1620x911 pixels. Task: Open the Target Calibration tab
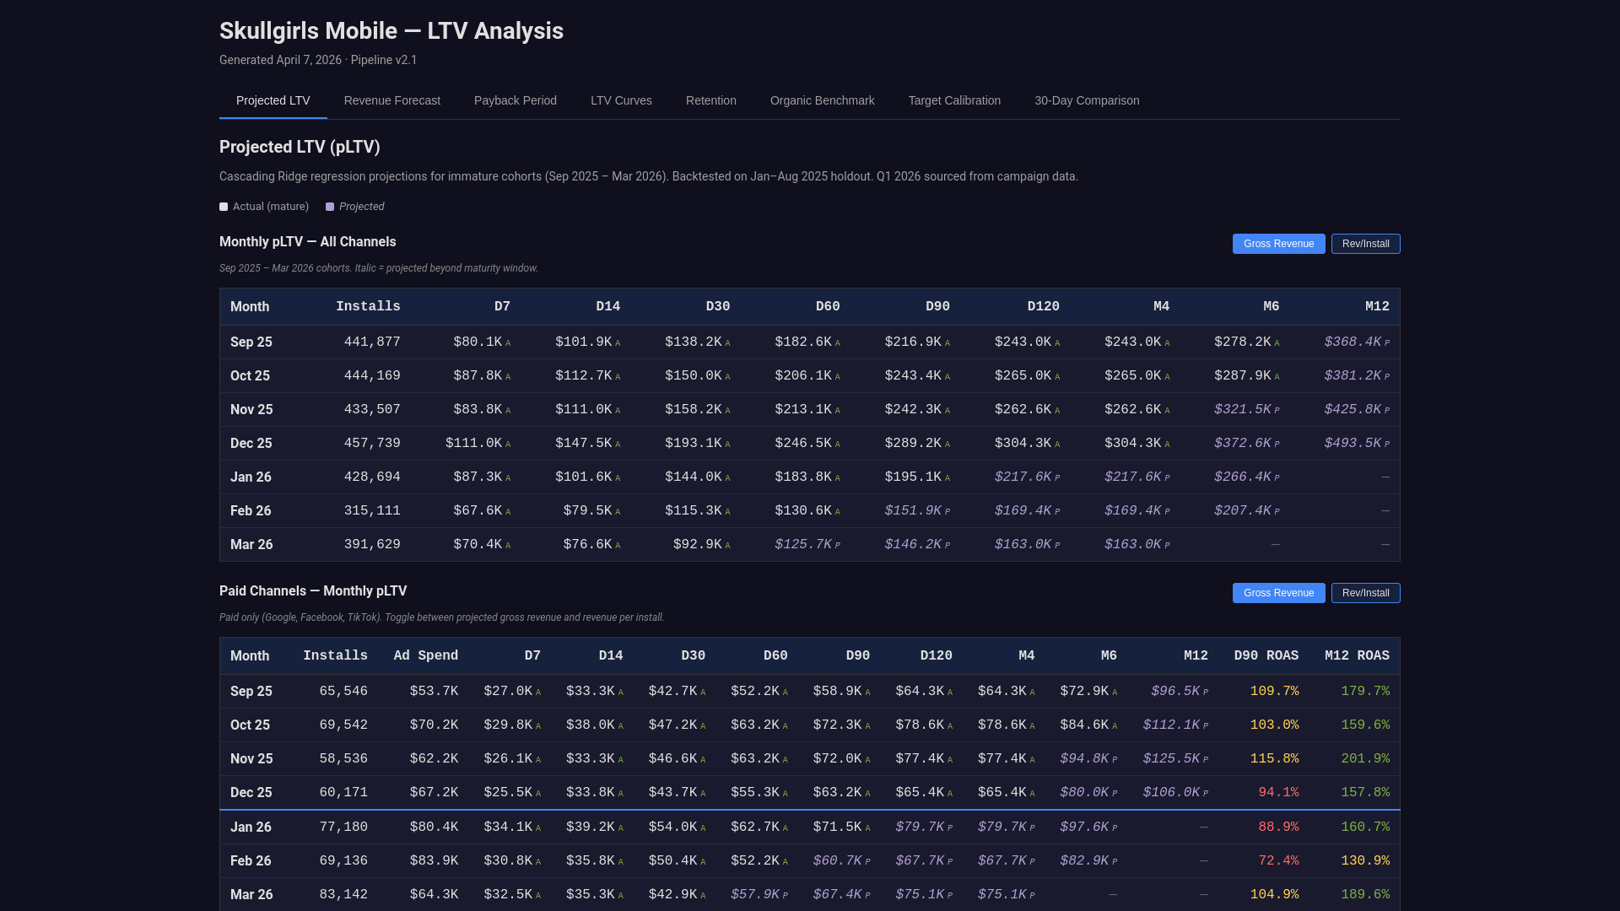(954, 100)
